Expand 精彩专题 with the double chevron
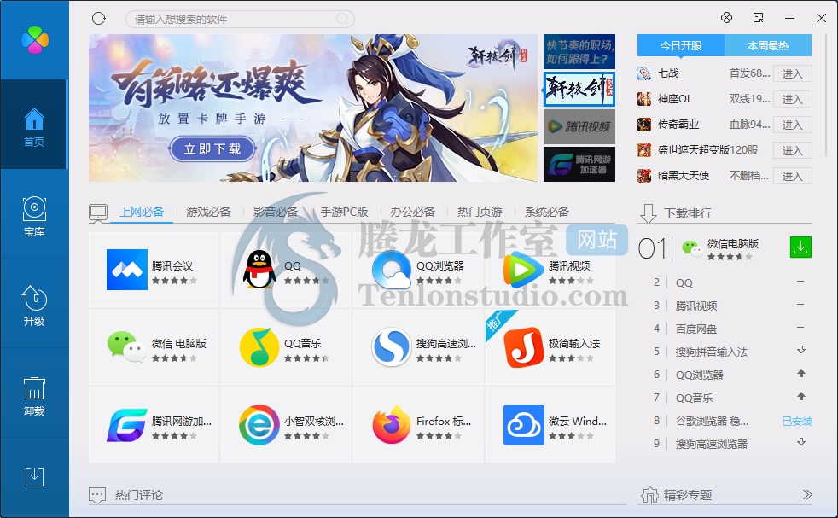The image size is (838, 518). coord(807,494)
